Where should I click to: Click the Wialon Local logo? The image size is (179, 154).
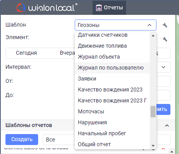[47, 8]
